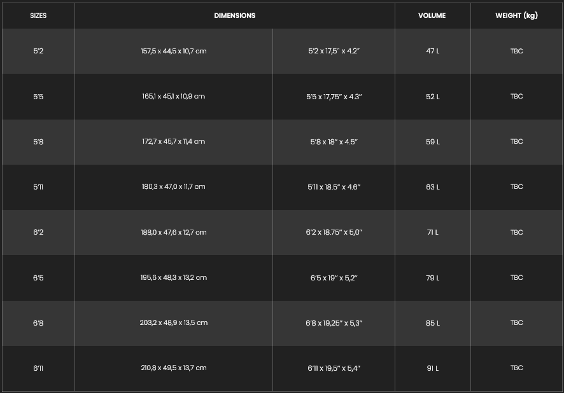564x393 pixels.
Task: Click the TBC weight for size 6'8
Action: pos(516,323)
